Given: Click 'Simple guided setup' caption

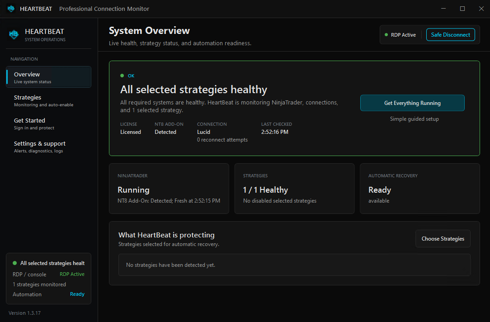Looking at the screenshot, I should click(415, 119).
